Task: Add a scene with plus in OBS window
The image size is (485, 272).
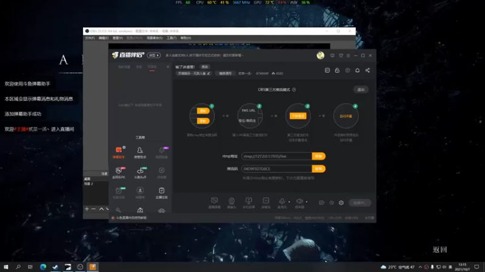Action: [x=87, y=209]
